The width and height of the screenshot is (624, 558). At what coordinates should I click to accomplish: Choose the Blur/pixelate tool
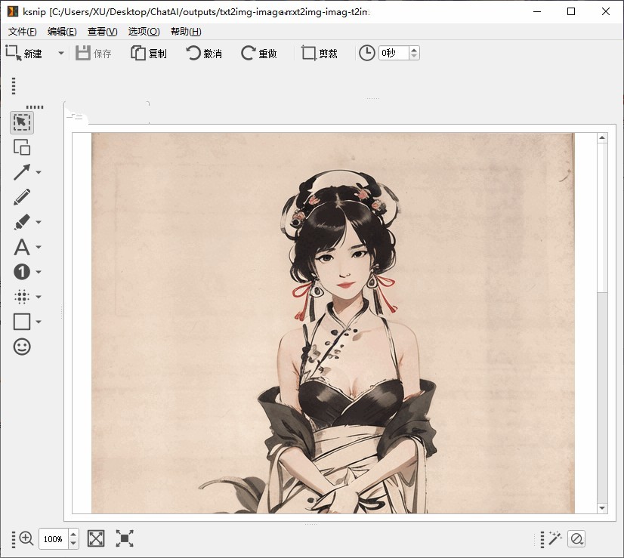pos(21,297)
